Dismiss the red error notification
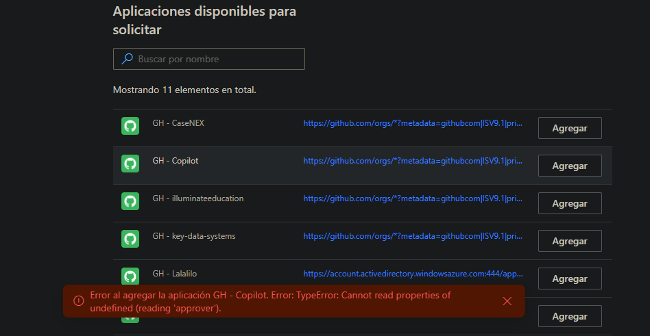This screenshot has width=650, height=336. point(507,301)
